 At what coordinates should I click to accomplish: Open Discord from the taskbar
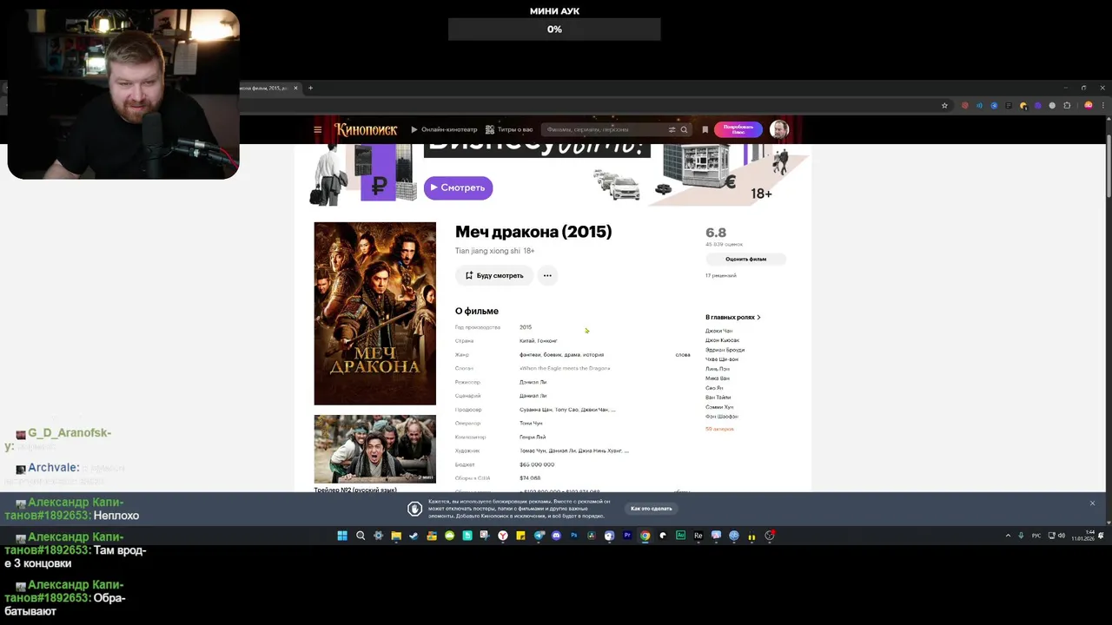click(x=556, y=536)
